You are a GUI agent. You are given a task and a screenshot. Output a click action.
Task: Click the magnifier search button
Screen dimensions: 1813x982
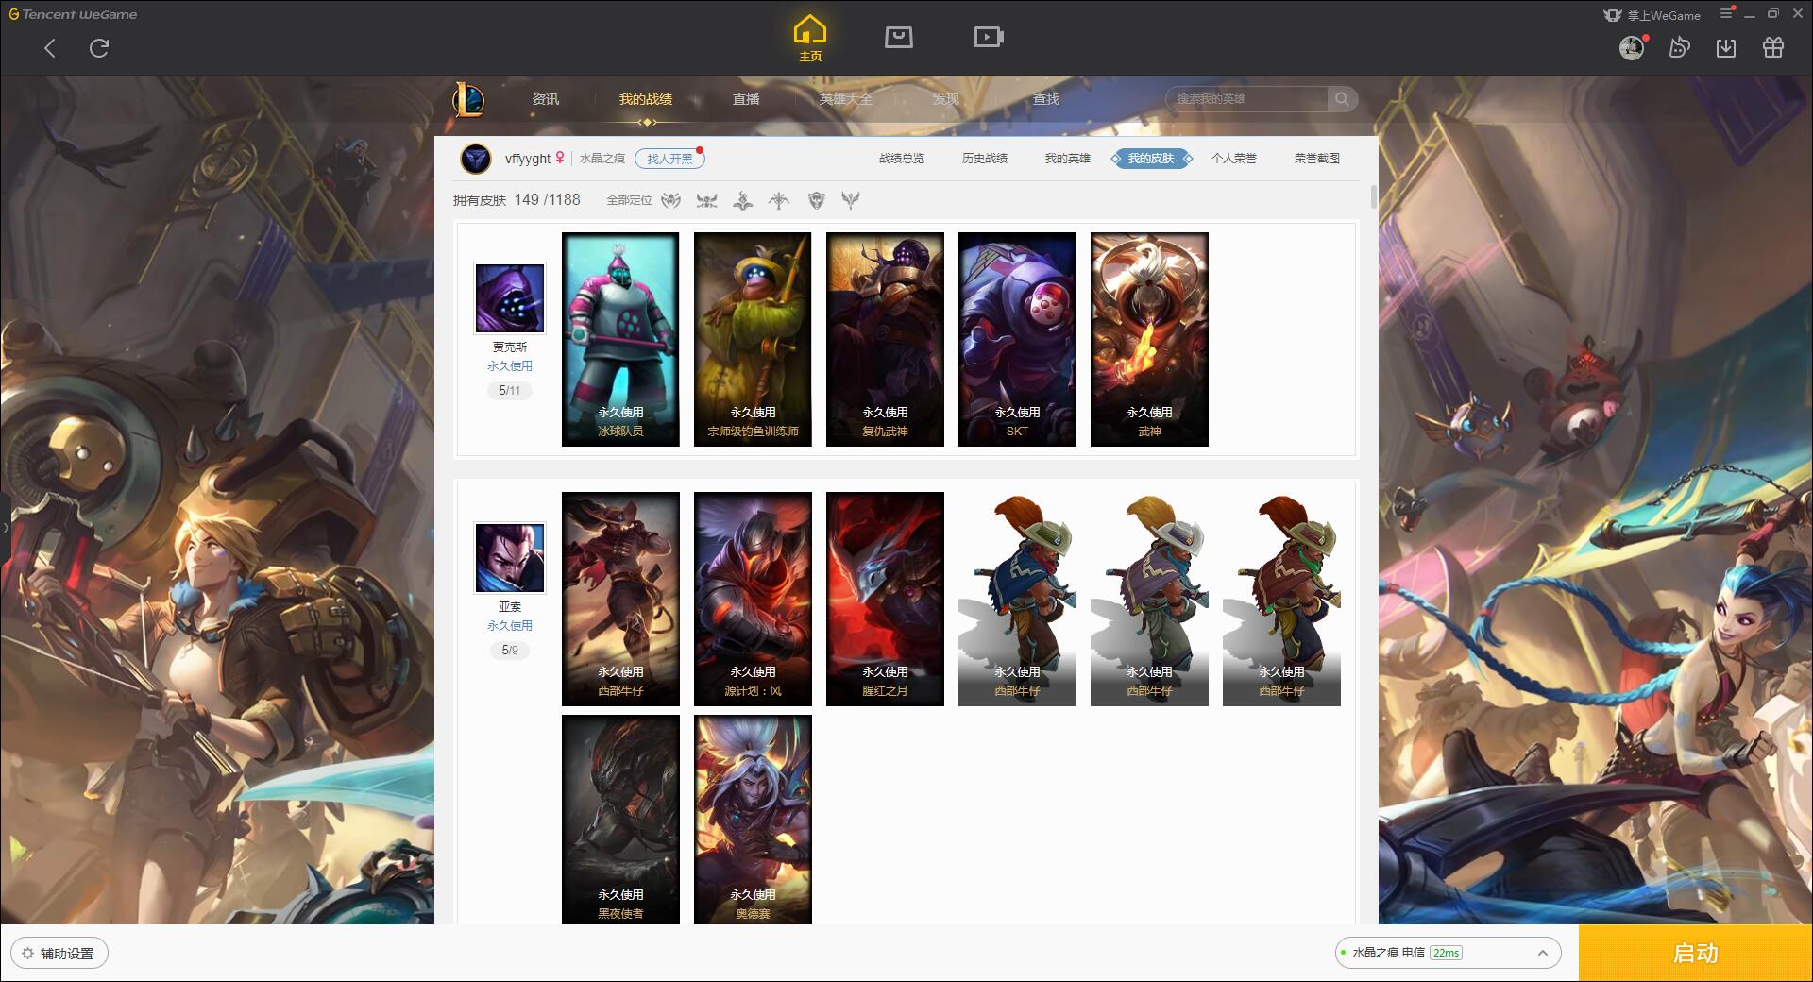point(1342,99)
